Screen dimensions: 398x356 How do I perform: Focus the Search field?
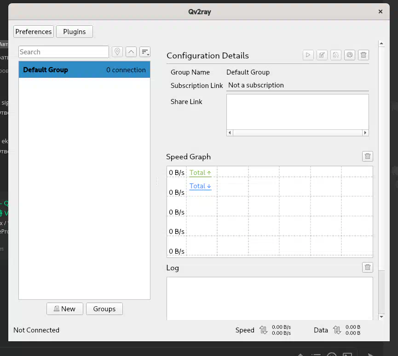[63, 52]
